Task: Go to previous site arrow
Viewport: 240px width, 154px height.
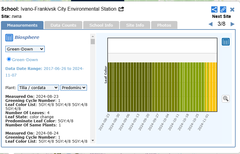Action: [210, 24]
